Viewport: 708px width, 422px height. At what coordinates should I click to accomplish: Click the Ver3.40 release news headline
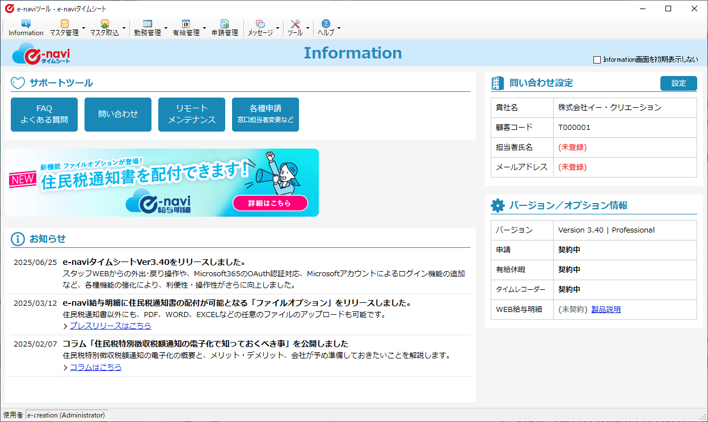(154, 263)
